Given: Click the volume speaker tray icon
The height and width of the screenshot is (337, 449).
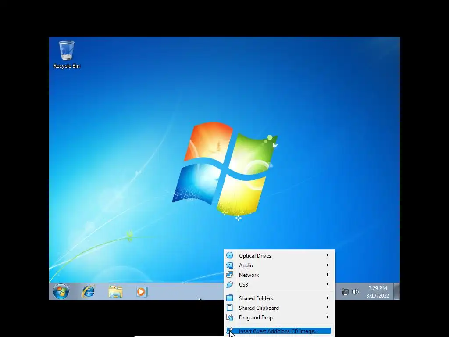Looking at the screenshot, I should pyautogui.click(x=355, y=292).
